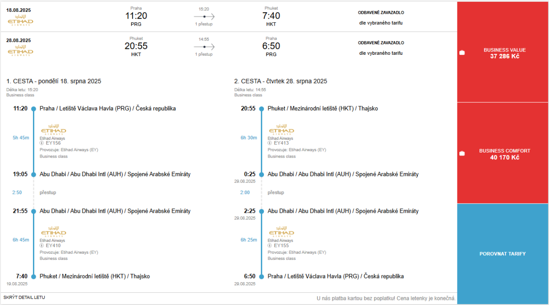Click Odbavené zavazadlo text for outbound flight
The height and width of the screenshot is (305, 549).
381,13
